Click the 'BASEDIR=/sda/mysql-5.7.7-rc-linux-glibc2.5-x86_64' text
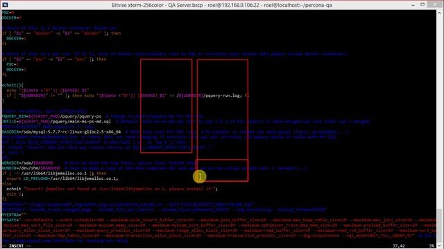 click(61, 132)
